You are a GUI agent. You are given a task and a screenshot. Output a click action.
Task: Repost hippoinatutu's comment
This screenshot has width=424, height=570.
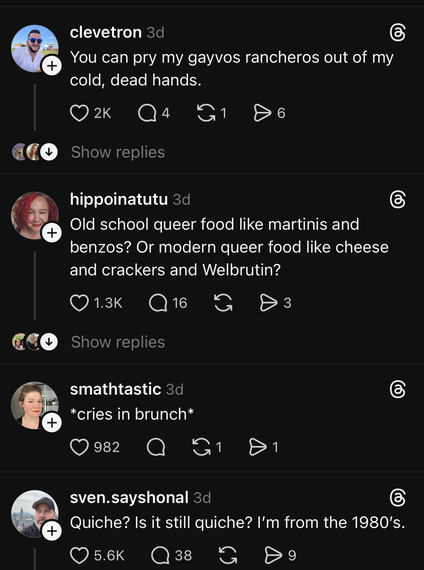[223, 303]
